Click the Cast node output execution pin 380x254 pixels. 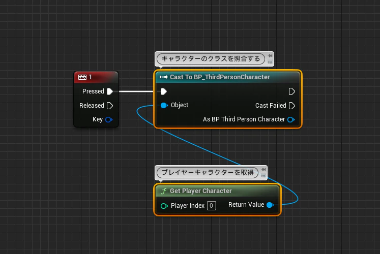(x=292, y=91)
